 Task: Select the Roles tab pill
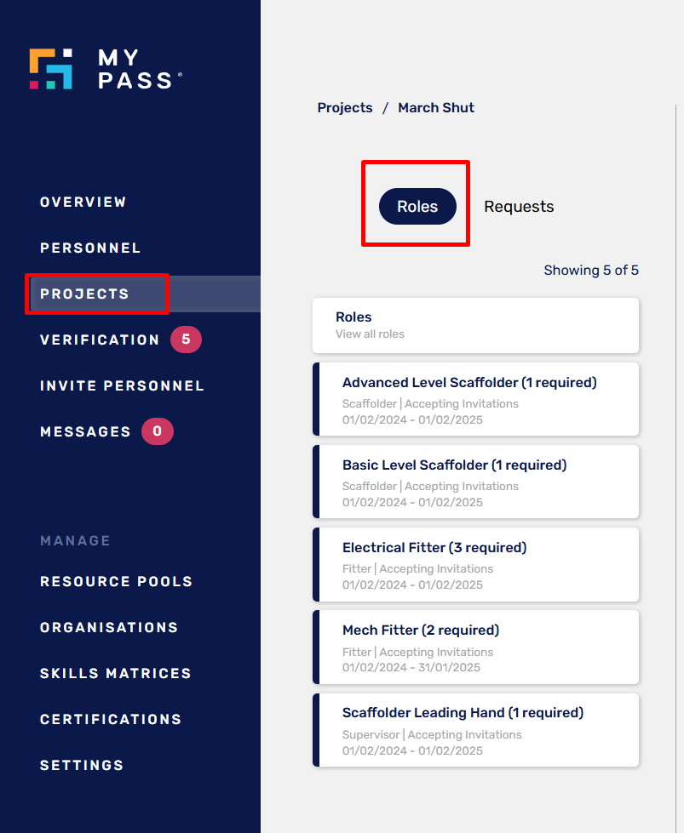[x=417, y=207]
